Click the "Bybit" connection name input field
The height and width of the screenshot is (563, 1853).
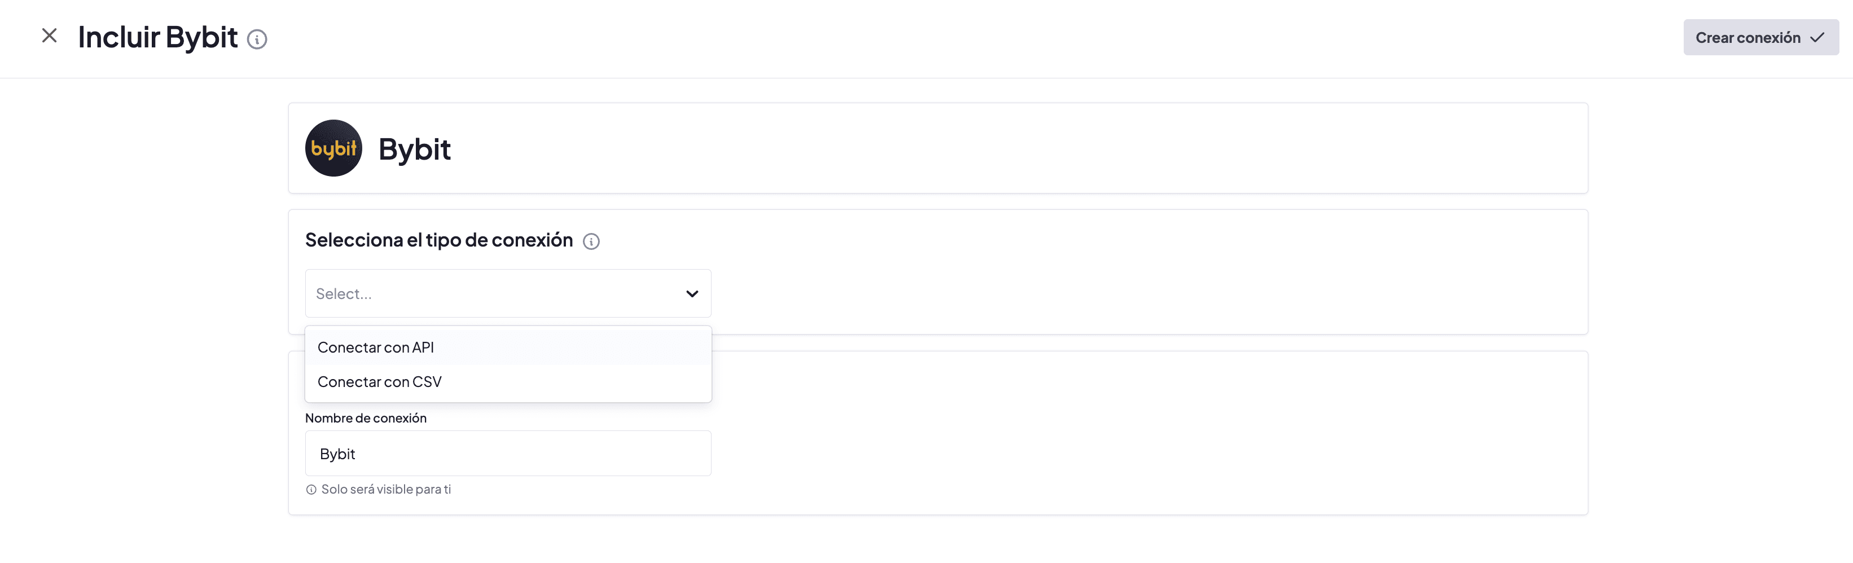tap(508, 453)
